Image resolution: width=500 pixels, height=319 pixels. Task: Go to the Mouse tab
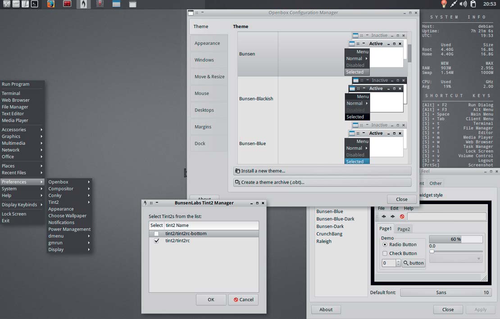pyautogui.click(x=209, y=93)
